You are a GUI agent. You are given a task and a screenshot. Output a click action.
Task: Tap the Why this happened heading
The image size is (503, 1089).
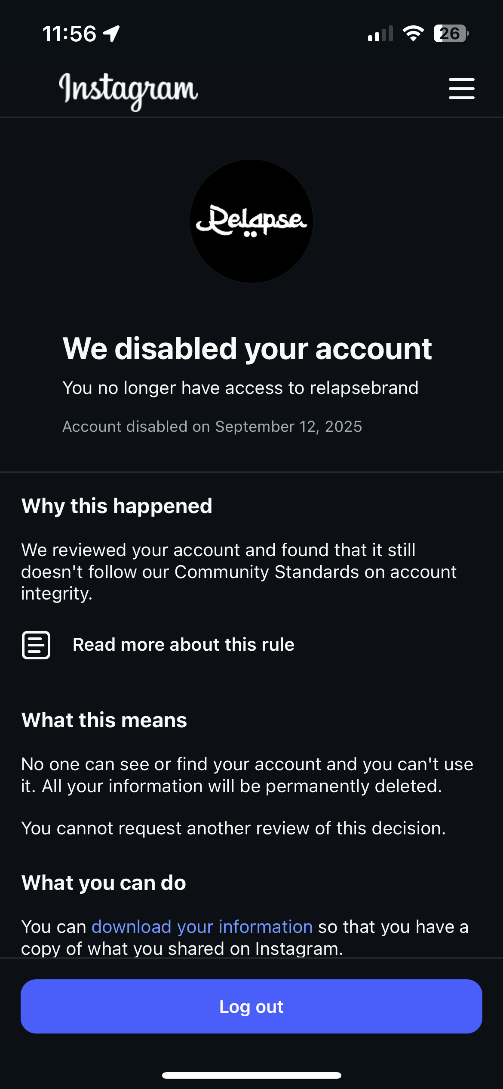pos(117,506)
